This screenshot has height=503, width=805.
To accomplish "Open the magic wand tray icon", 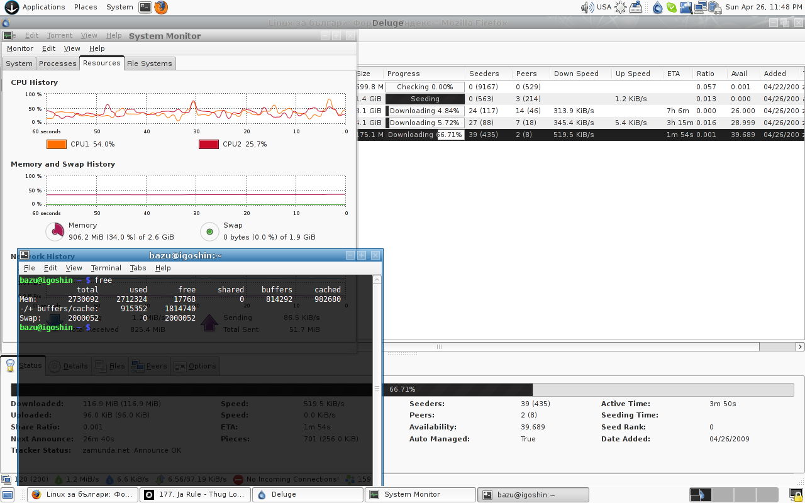I will coord(686,8).
